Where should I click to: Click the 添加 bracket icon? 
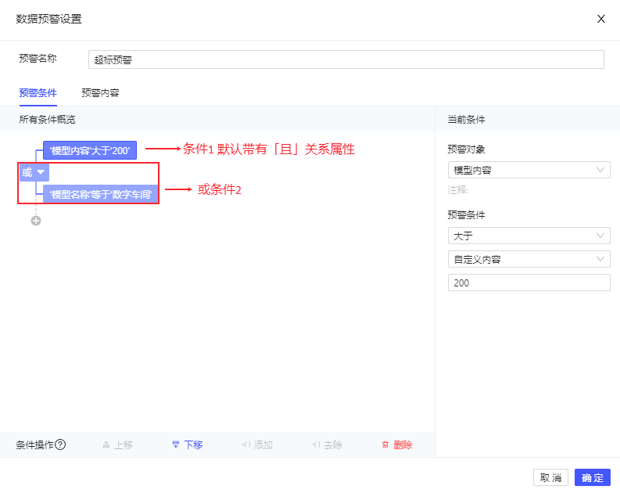pos(246,444)
